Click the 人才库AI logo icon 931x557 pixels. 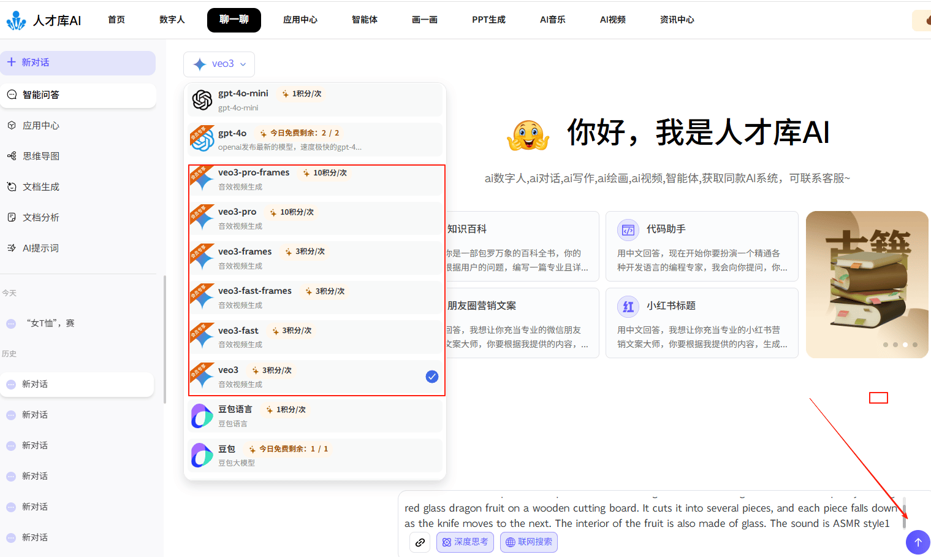coord(17,20)
